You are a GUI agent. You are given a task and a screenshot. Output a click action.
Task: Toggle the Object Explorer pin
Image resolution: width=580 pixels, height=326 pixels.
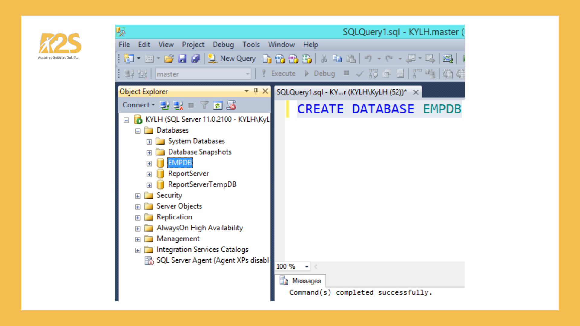point(256,91)
